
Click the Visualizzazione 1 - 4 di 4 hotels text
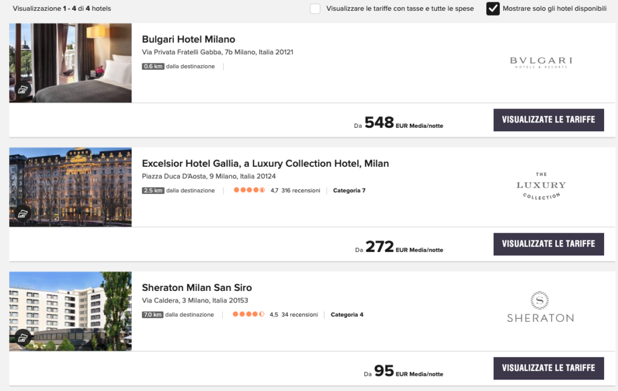pos(62,8)
